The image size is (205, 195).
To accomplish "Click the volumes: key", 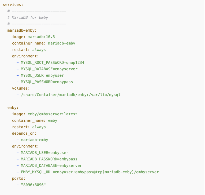I will tap(21, 88).
